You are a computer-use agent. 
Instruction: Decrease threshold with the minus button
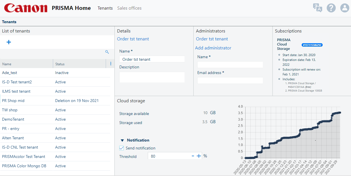(x=193, y=156)
